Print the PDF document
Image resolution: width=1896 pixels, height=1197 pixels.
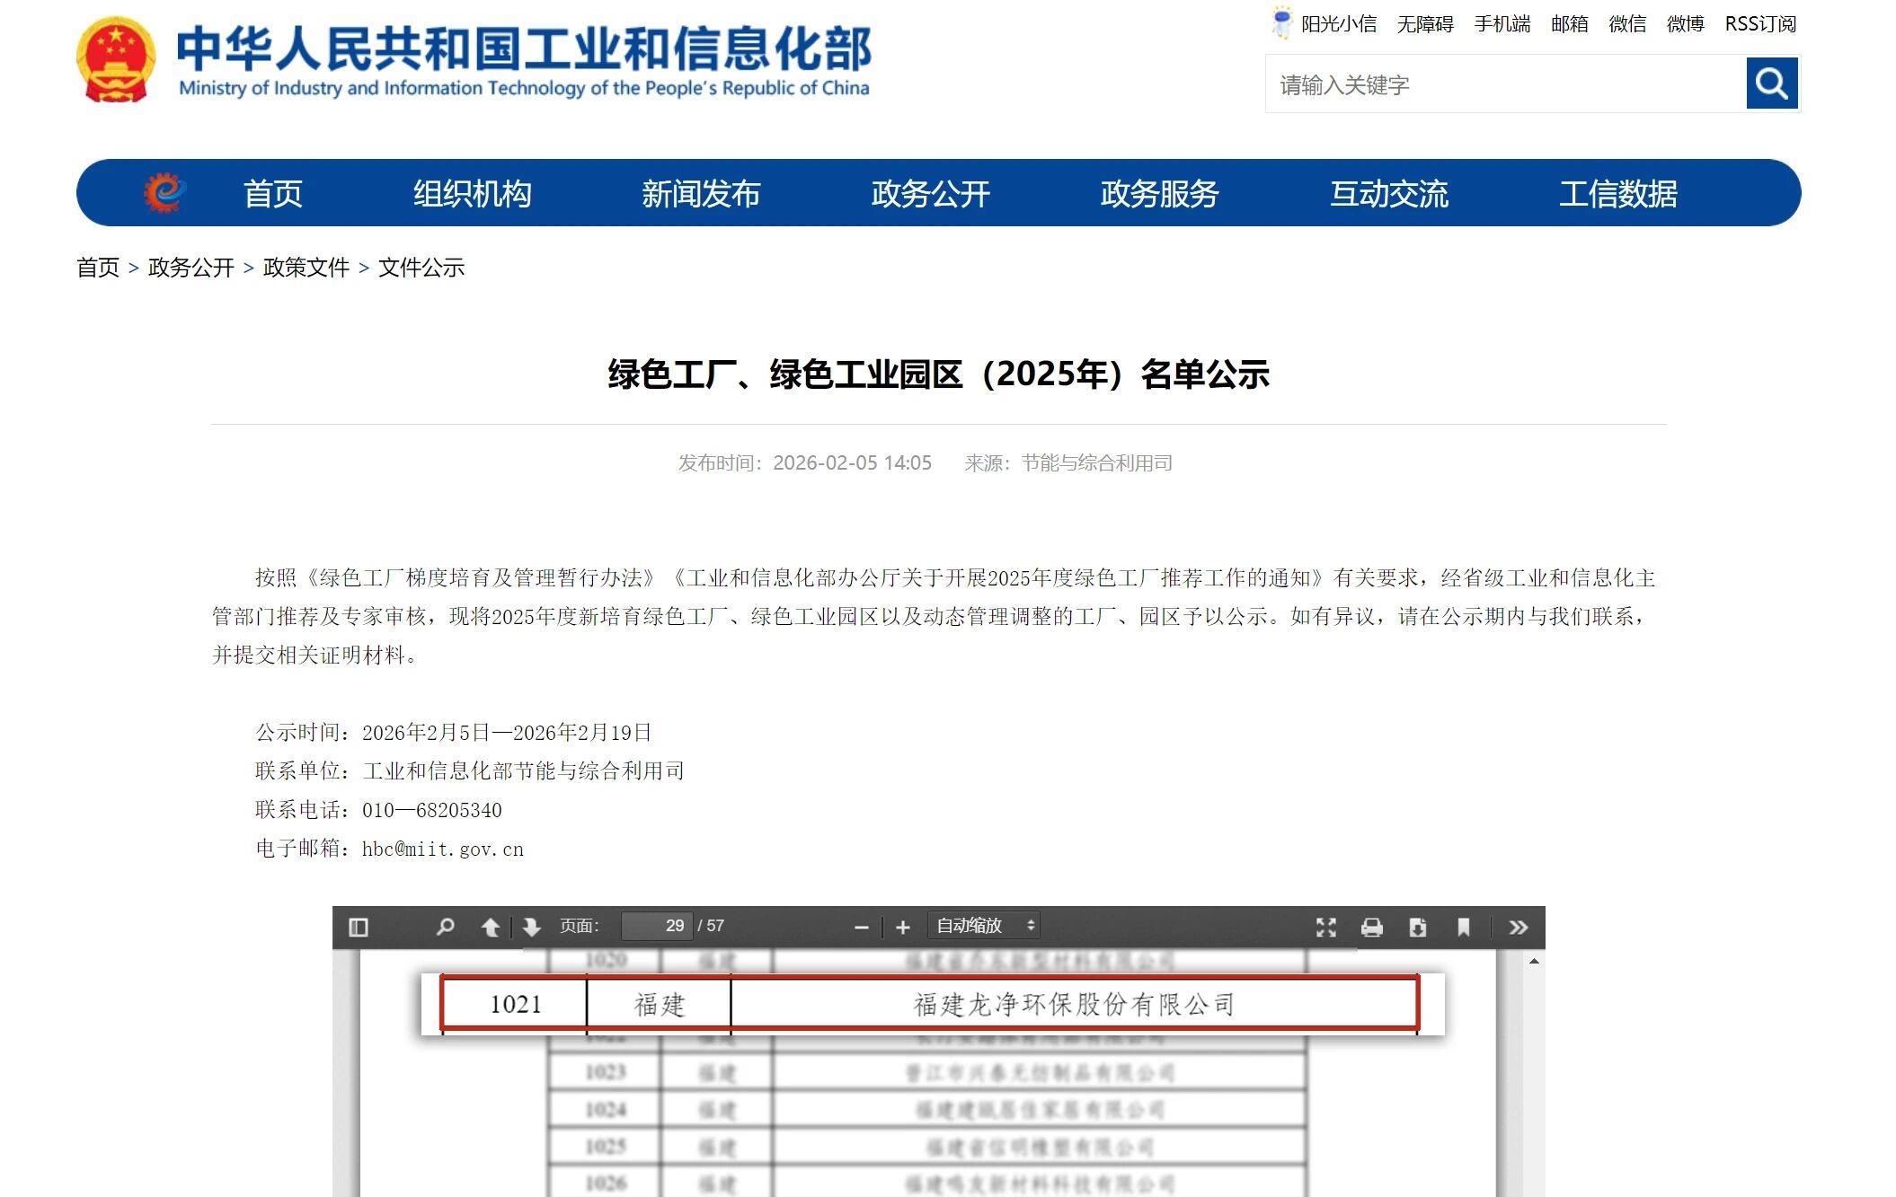coord(1372,927)
